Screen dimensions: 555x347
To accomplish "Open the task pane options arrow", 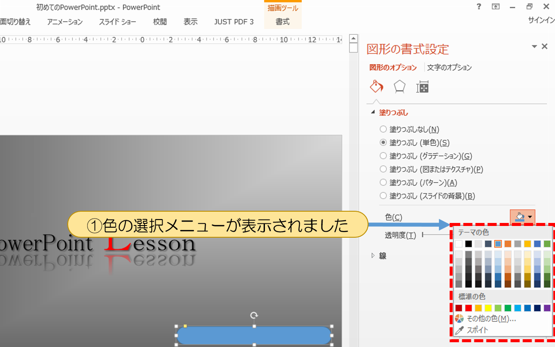I will coord(534,46).
